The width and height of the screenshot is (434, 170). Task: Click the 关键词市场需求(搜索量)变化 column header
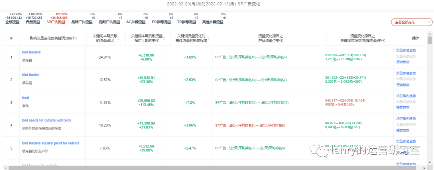tap(362, 38)
